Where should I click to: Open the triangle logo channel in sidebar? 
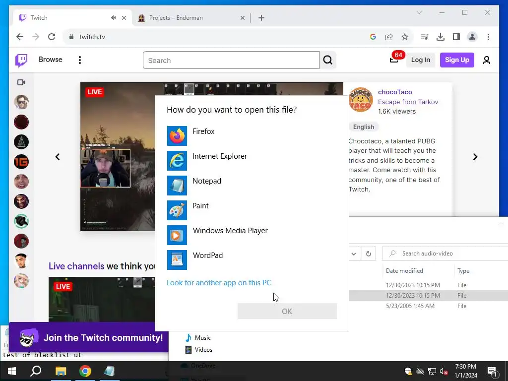pos(21,142)
